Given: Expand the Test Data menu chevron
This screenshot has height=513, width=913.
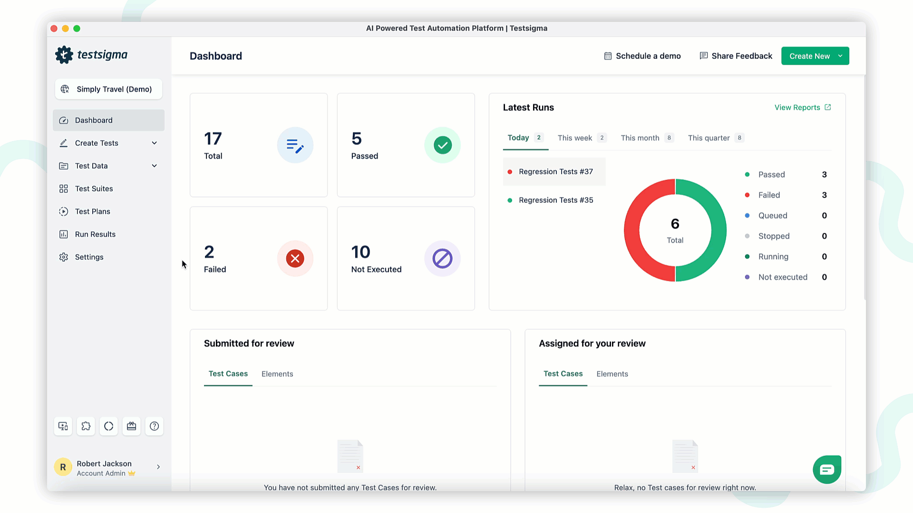Looking at the screenshot, I should pos(154,166).
